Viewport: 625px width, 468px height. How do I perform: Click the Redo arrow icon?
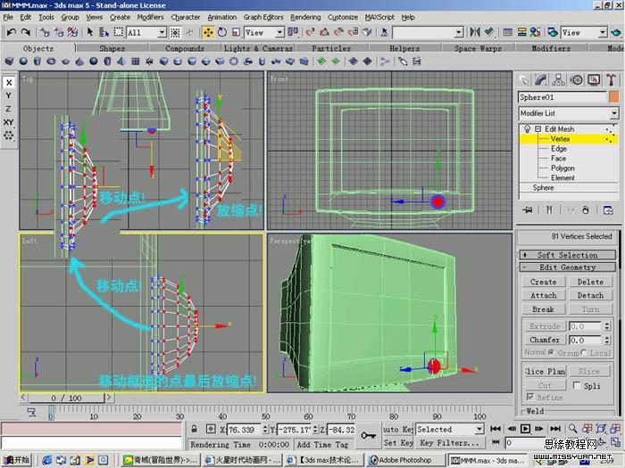pyautogui.click(x=26, y=32)
